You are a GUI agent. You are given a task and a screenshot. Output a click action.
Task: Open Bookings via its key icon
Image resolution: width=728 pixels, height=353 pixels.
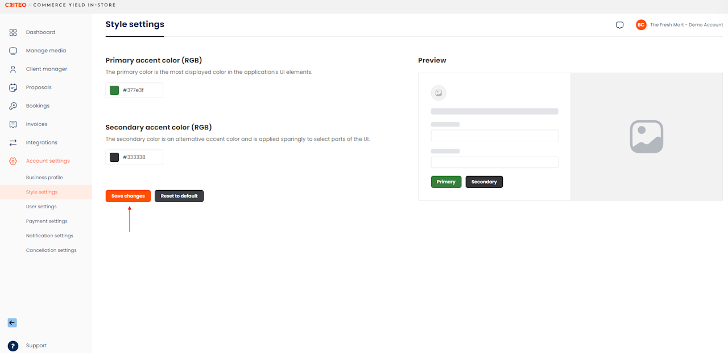click(13, 106)
